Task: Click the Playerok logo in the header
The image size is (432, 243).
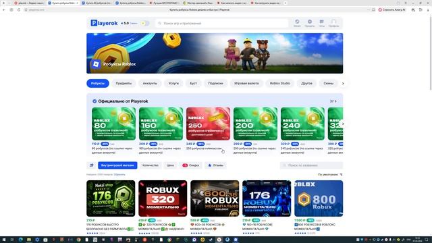Action: (104, 23)
